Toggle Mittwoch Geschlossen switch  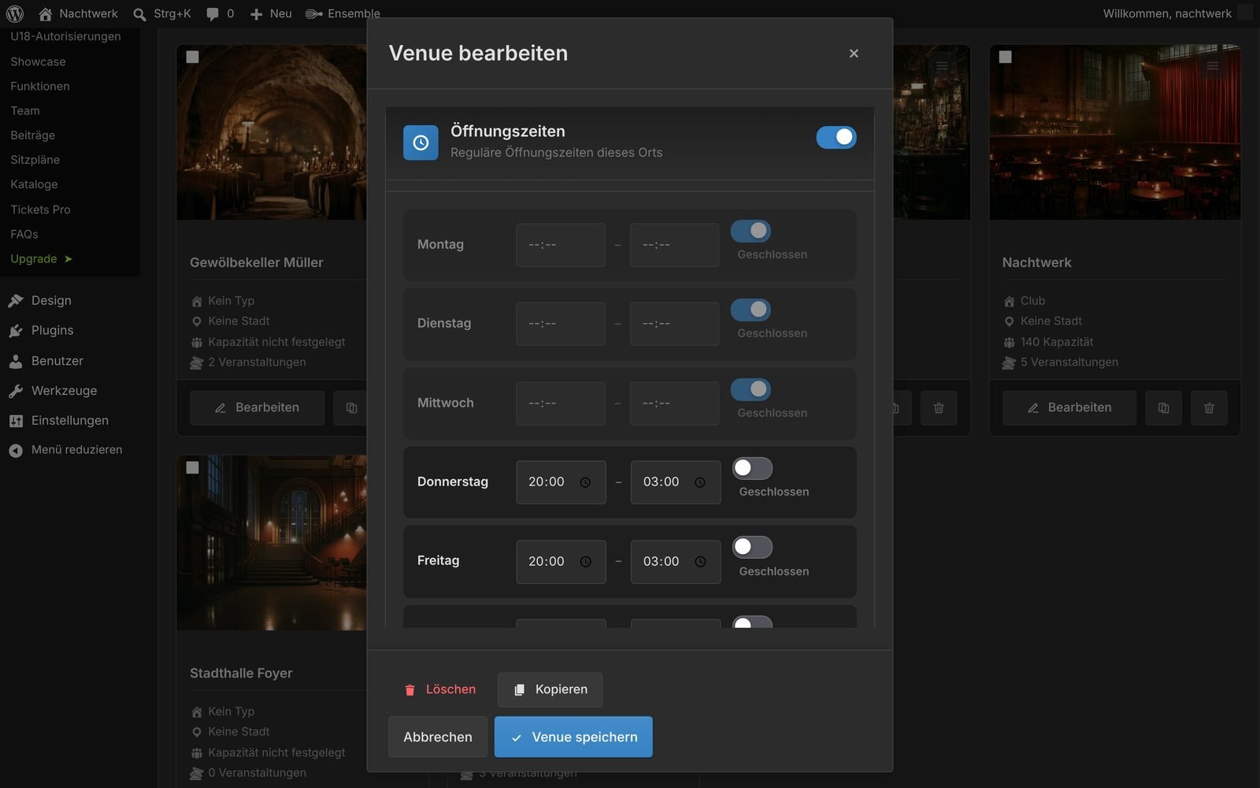[x=750, y=389]
